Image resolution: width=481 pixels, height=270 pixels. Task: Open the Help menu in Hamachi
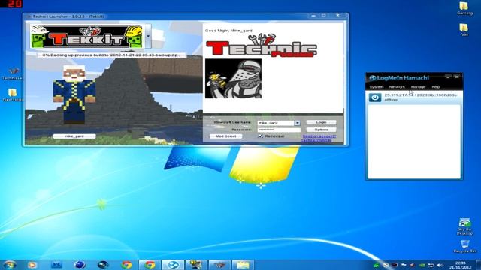click(x=436, y=87)
